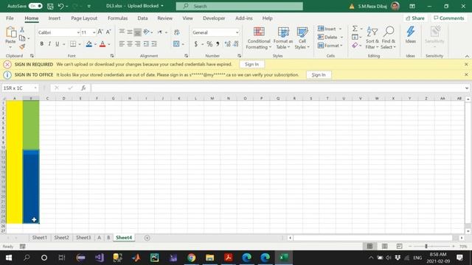Click Increase Font Size icon

click(x=100, y=32)
